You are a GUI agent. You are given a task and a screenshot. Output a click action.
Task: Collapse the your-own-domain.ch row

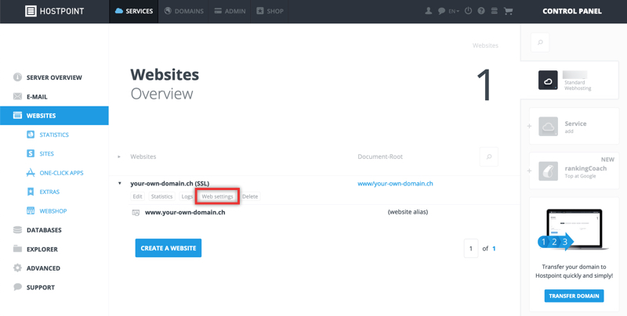pos(120,184)
